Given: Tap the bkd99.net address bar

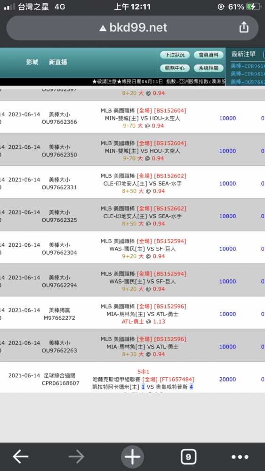Looking at the screenshot, I should tap(132, 28).
